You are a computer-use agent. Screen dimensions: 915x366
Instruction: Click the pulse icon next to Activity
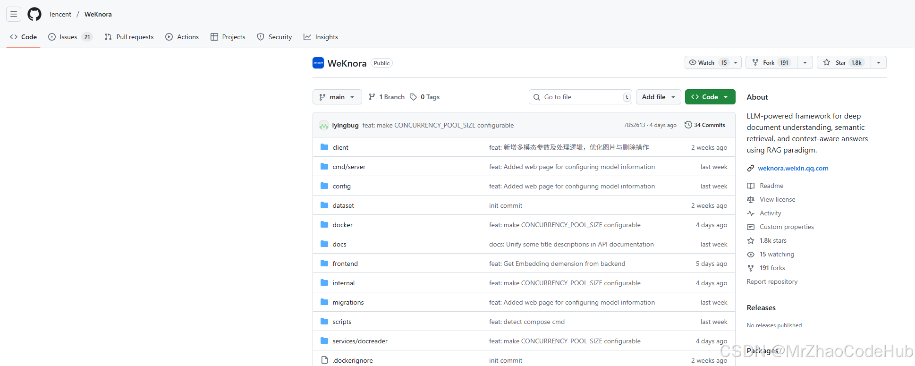click(751, 213)
